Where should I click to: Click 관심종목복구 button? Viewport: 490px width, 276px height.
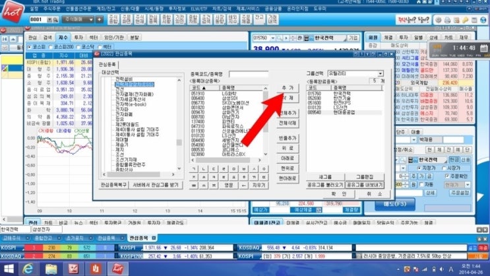point(113,185)
